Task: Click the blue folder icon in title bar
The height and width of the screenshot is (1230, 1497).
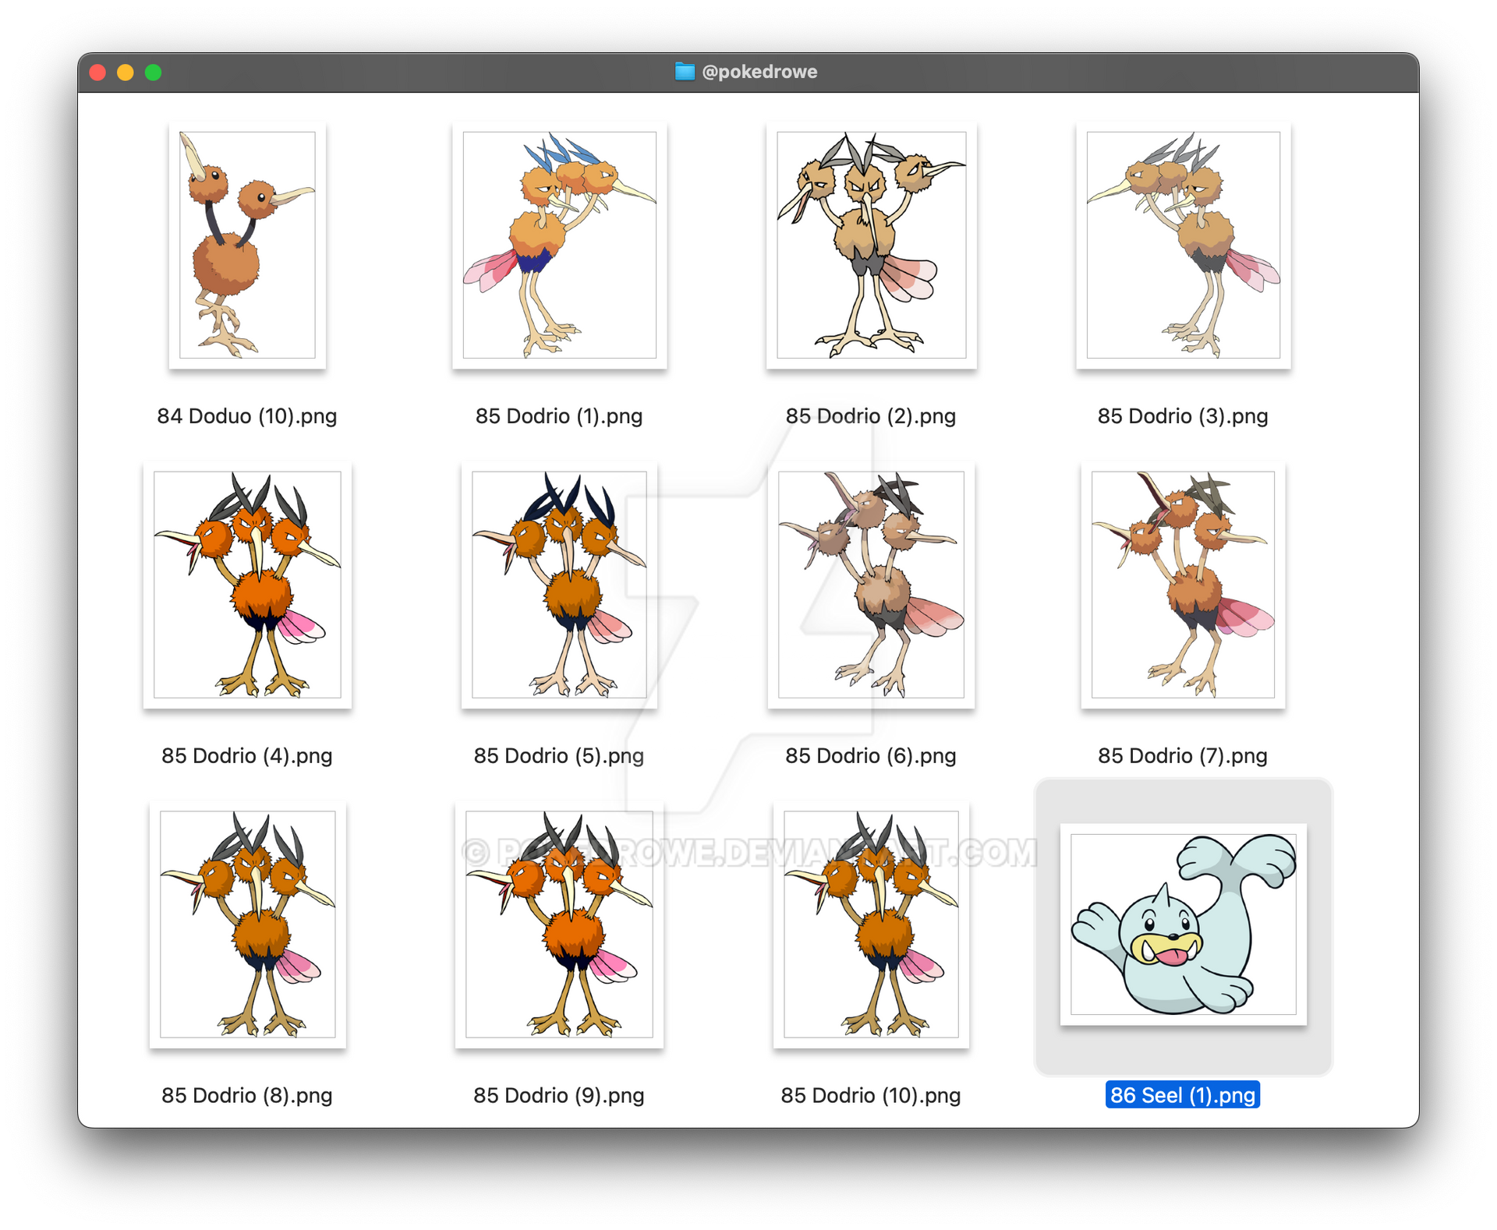Action: (x=685, y=72)
